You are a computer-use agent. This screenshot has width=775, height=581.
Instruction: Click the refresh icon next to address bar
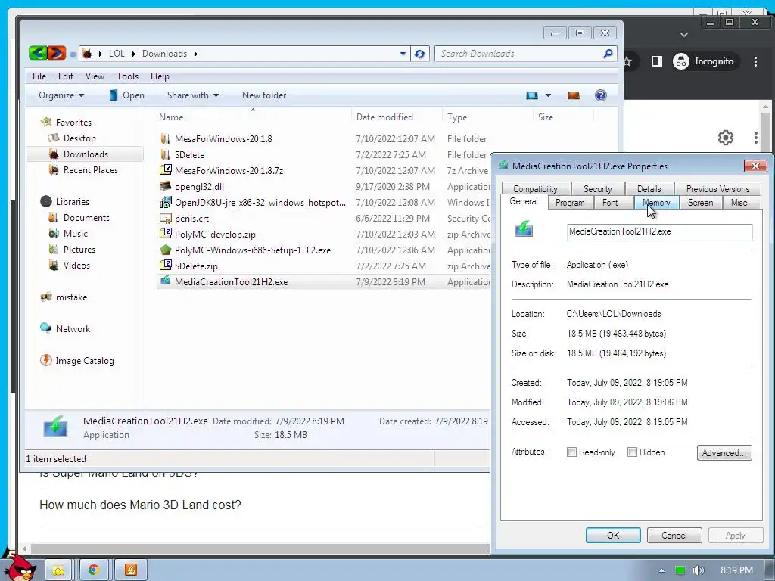point(419,54)
